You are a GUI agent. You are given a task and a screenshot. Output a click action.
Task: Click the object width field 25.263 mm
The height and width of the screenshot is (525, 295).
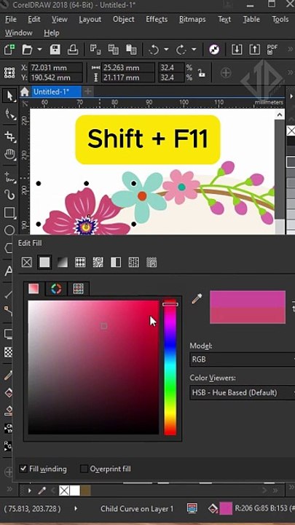click(128, 68)
